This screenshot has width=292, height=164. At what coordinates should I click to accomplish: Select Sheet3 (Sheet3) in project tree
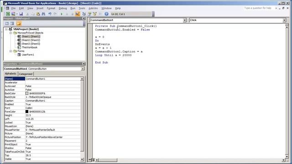[31, 44]
